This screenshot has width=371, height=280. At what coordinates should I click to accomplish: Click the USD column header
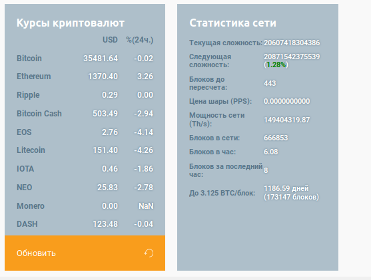(110, 40)
